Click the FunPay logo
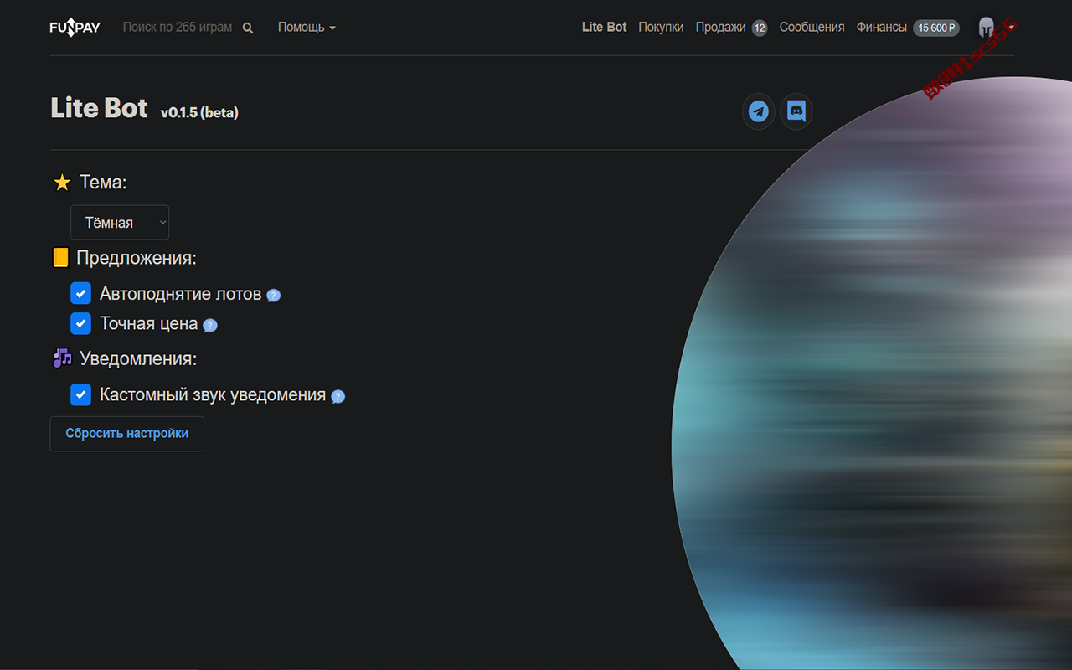Screen dimensions: 1072x670 coord(75,28)
